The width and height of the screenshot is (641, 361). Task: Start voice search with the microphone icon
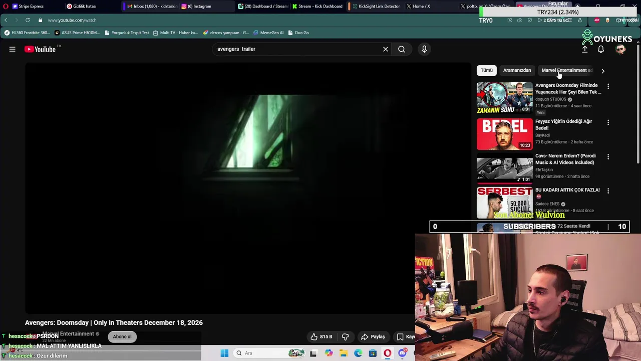coord(424,49)
